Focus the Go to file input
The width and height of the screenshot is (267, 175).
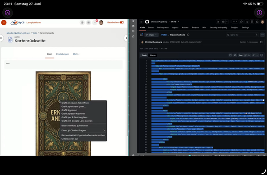242,35
